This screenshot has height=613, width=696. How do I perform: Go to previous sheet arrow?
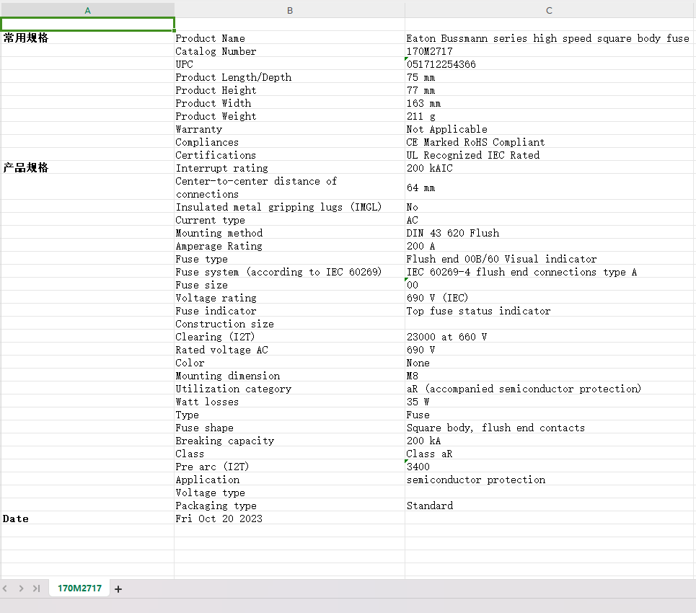[5, 588]
